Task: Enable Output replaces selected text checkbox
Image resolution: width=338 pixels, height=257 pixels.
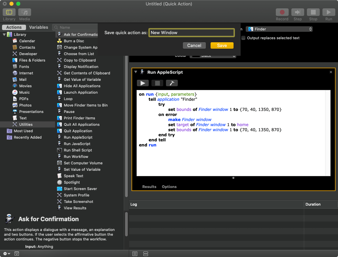Action: click(243, 38)
